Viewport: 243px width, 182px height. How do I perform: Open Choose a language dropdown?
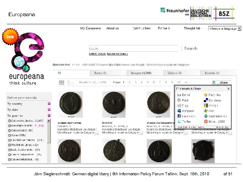[x=225, y=28]
